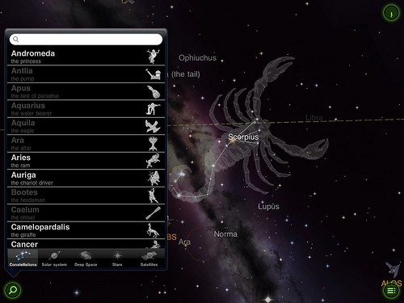Select Antlia the pump row

86,74
